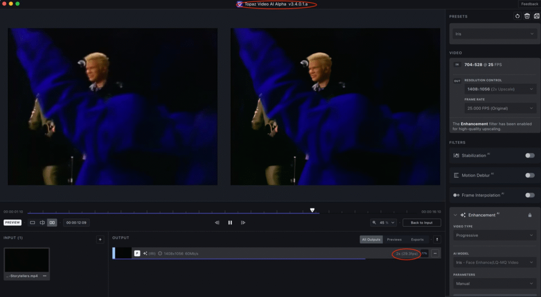The width and height of the screenshot is (541, 297).
Task: Open the Resolution Control dropdown
Action: [500, 89]
